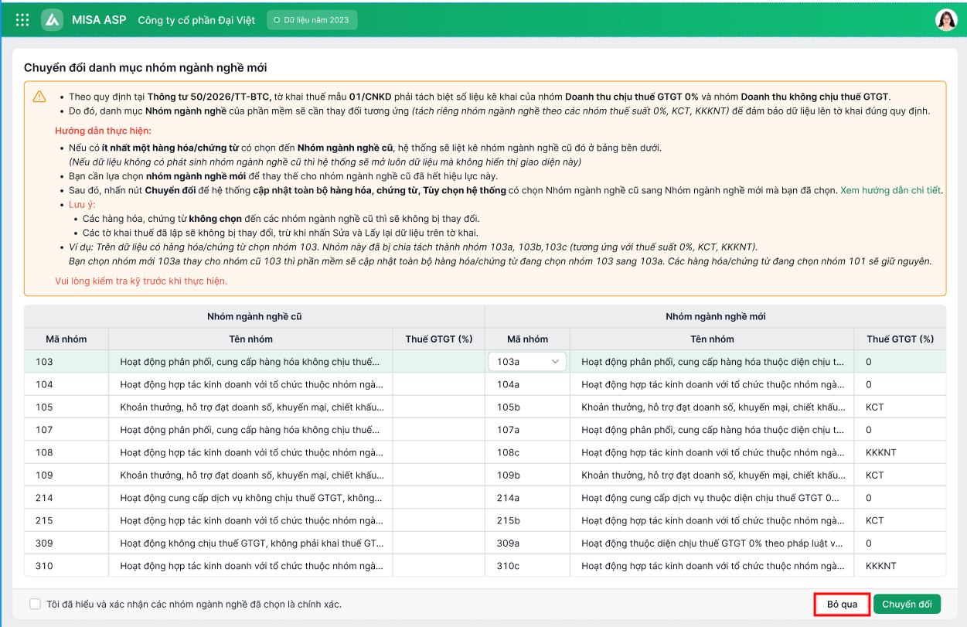Click the Nhóm ngành nghề mới header
The image size is (967, 627).
click(716, 316)
